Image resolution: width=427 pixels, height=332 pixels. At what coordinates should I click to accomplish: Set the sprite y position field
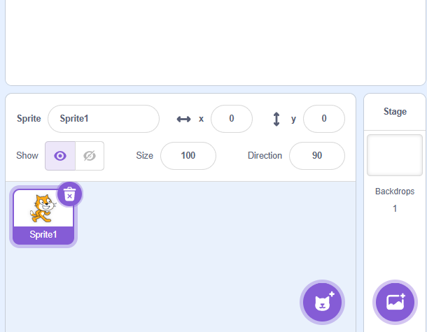(x=324, y=119)
